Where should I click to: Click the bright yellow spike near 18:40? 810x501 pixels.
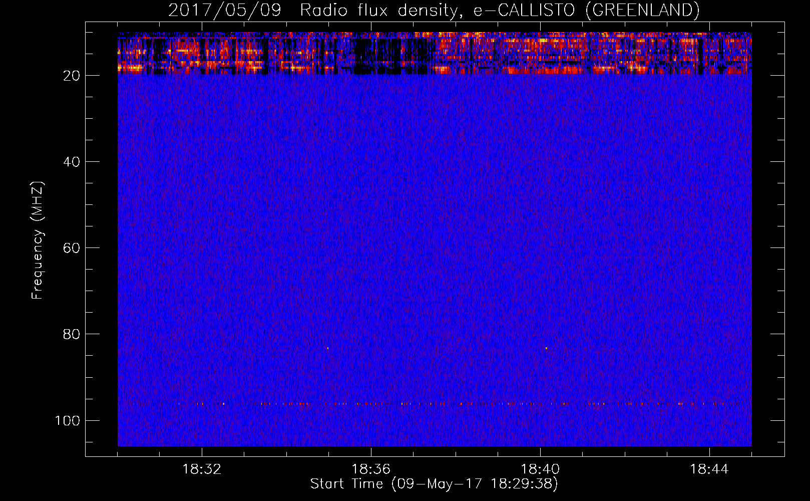[546, 348]
